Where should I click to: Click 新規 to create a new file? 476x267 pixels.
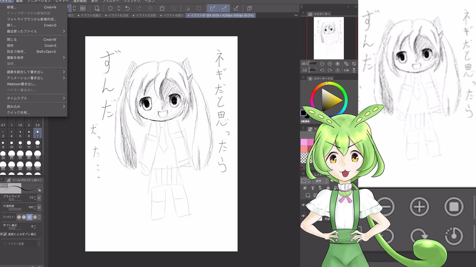[11, 7]
